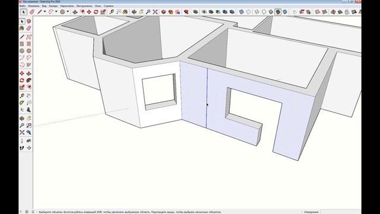The image size is (380, 214).
Task: Select the Rotated Rectangle tool
Action: (x=29, y=44)
